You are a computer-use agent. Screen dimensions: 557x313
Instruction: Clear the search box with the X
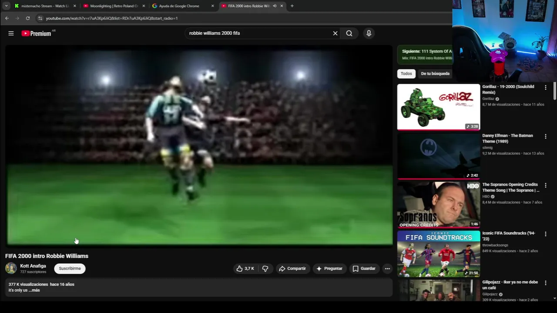point(335,33)
